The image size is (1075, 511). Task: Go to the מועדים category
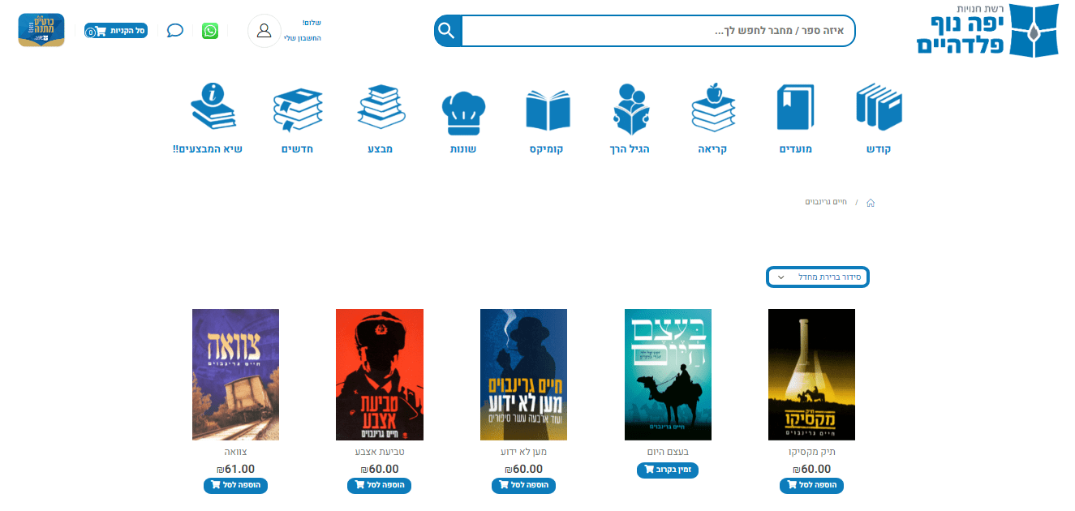795,149
